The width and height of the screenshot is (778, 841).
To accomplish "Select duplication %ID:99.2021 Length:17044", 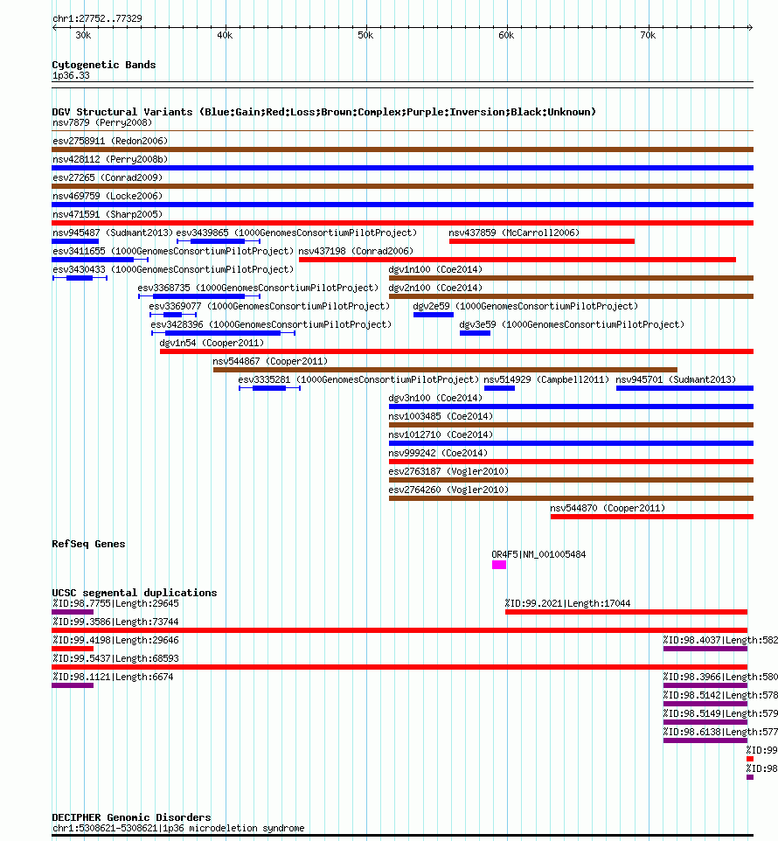I will (x=568, y=603).
